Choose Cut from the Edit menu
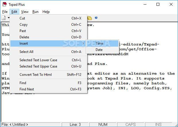 (49, 18)
